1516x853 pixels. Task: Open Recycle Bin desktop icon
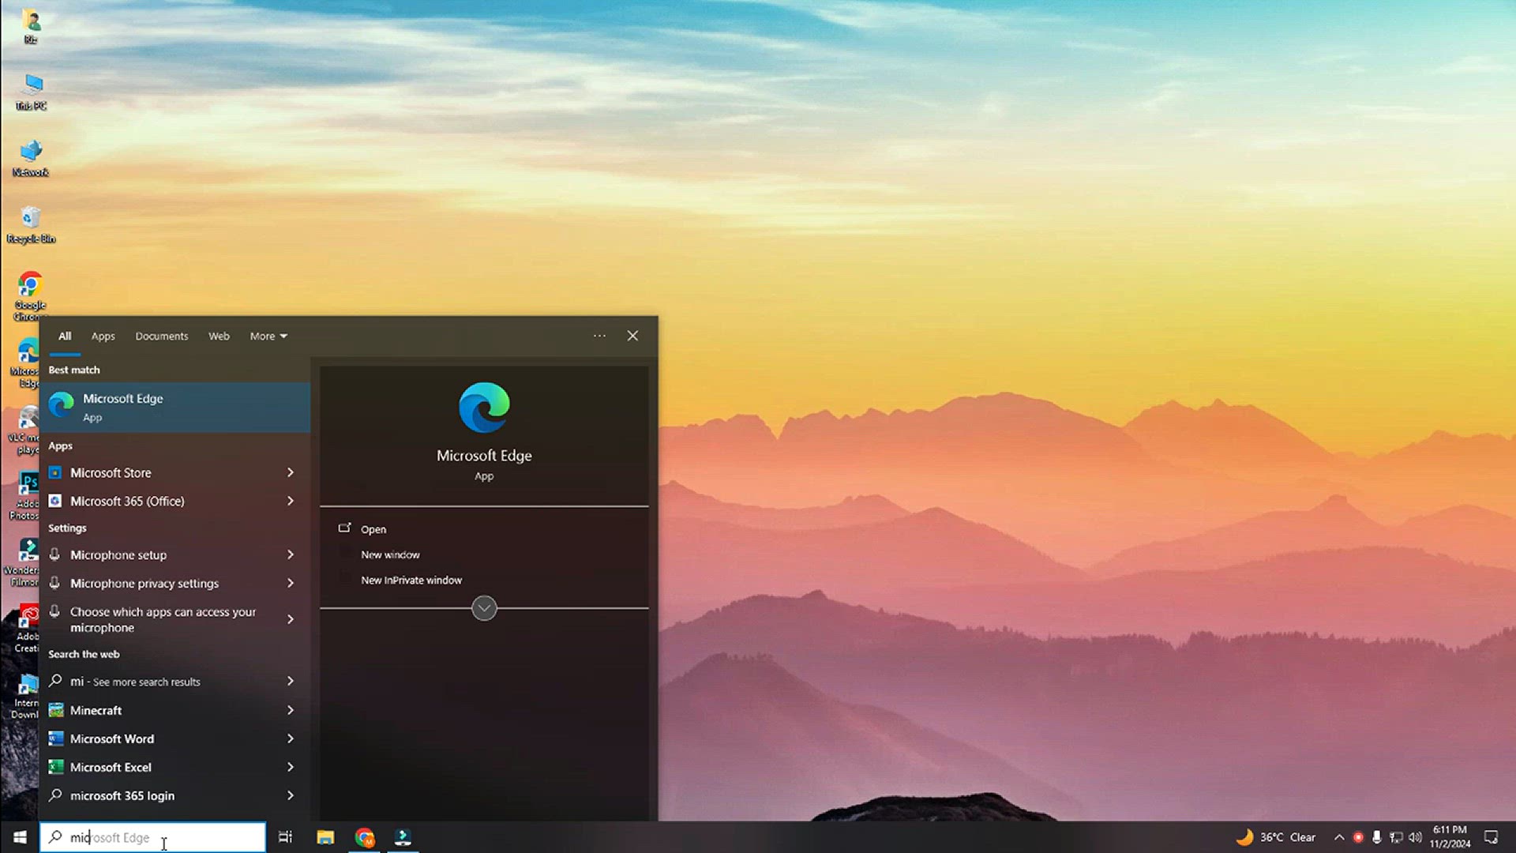pyautogui.click(x=31, y=225)
